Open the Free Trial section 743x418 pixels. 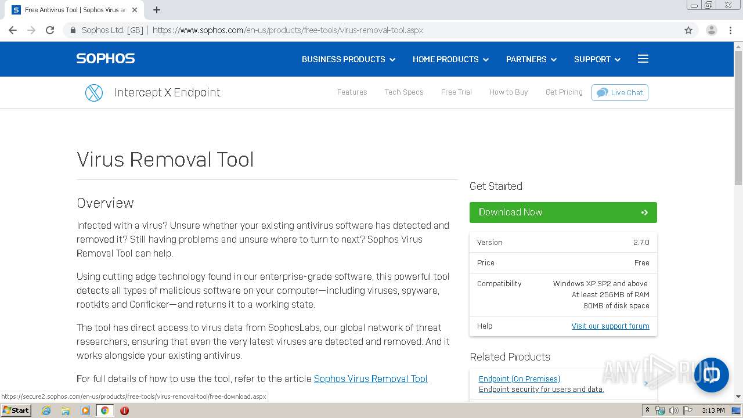(456, 92)
